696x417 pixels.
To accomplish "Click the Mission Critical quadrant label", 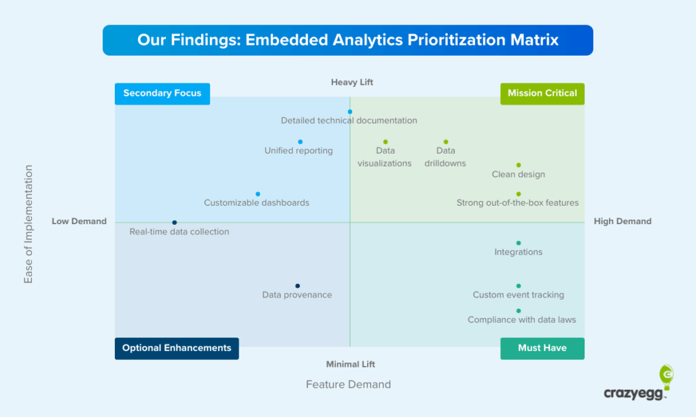I will pyautogui.click(x=542, y=94).
